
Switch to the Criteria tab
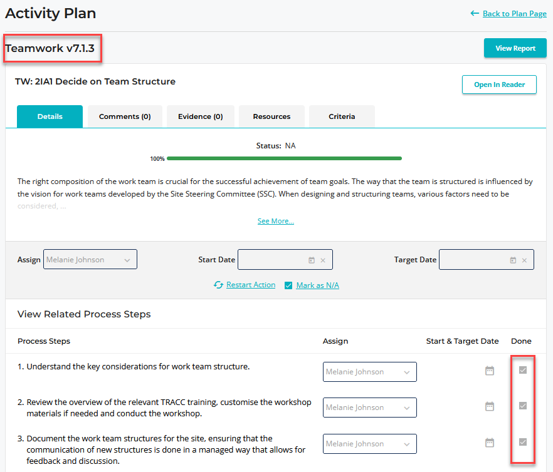342,116
